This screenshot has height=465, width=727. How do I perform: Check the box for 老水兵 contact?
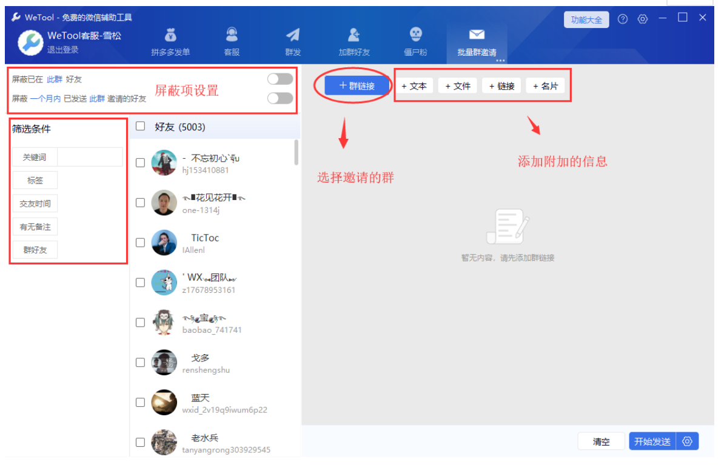[140, 443]
